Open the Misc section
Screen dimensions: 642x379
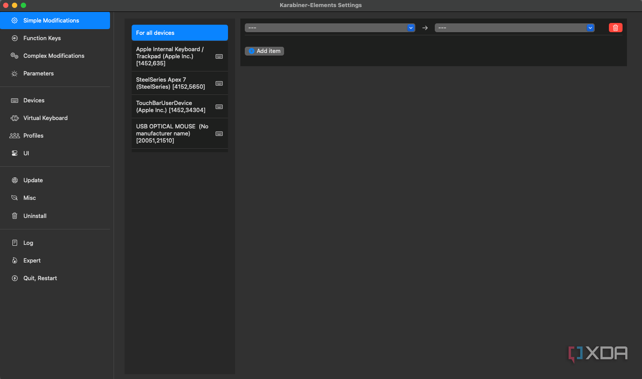click(x=55, y=198)
